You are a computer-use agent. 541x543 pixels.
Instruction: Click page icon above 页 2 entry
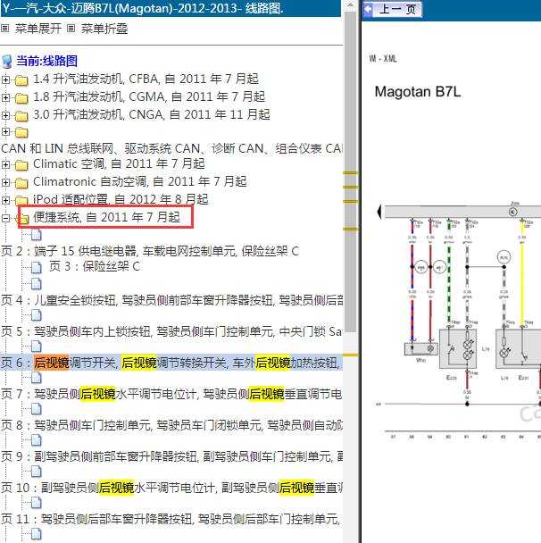(x=37, y=235)
